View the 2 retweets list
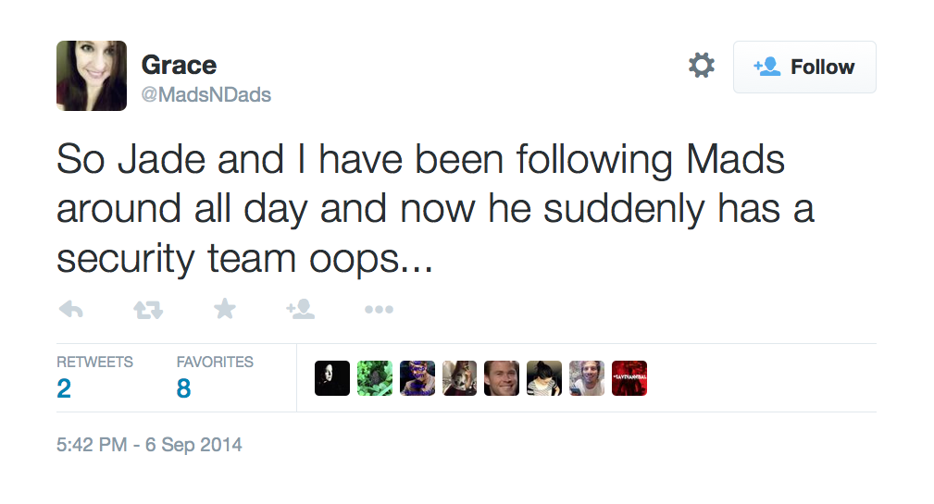This screenshot has height=504, width=934. (64, 388)
